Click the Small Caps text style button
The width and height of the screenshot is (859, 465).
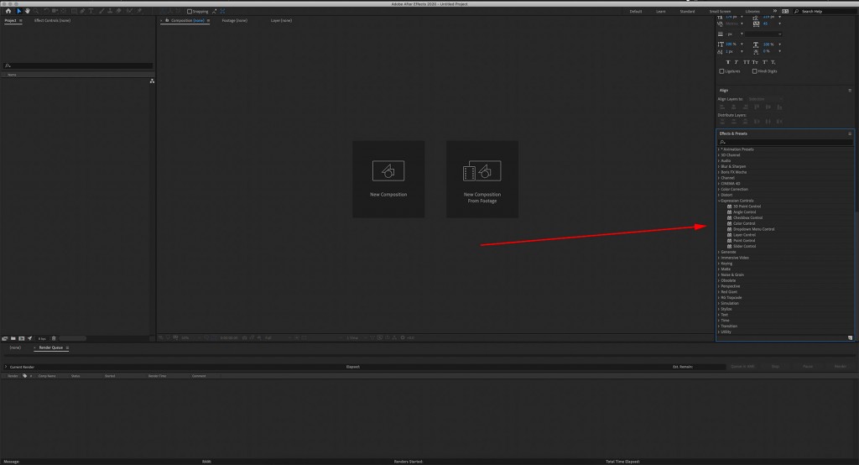click(756, 62)
